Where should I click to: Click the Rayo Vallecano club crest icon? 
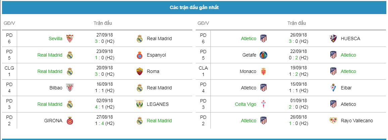[x=333, y=121]
